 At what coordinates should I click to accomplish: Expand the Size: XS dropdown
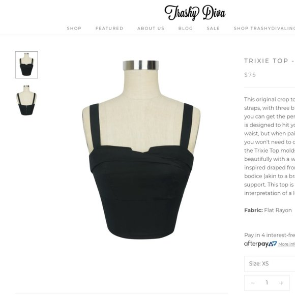click(270, 263)
